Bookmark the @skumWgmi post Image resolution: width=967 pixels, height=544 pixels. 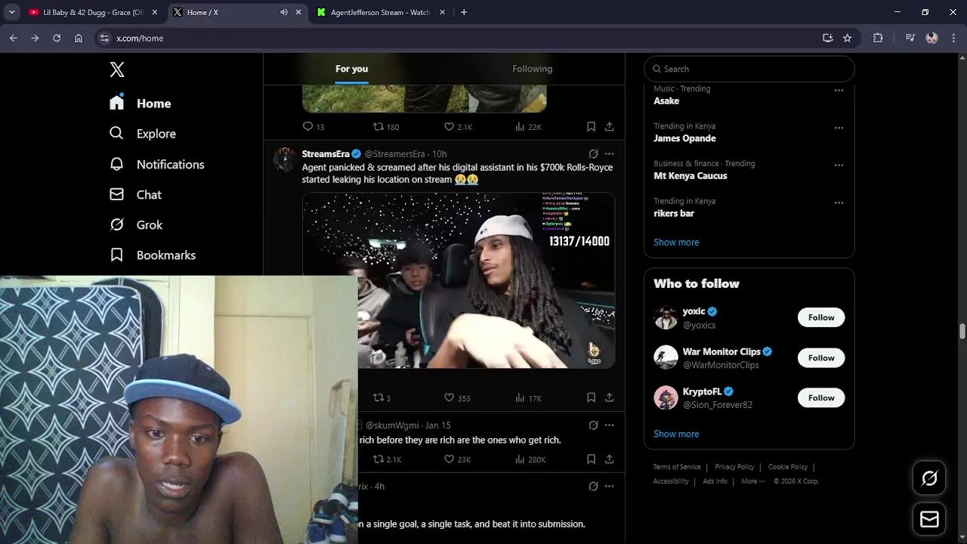591,459
